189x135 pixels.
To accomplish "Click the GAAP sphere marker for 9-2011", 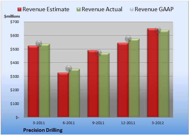I will coord(98,53).
